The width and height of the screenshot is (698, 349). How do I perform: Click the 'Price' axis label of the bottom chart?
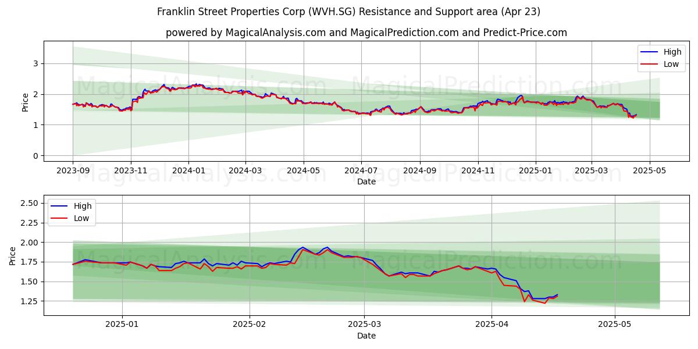13,256
